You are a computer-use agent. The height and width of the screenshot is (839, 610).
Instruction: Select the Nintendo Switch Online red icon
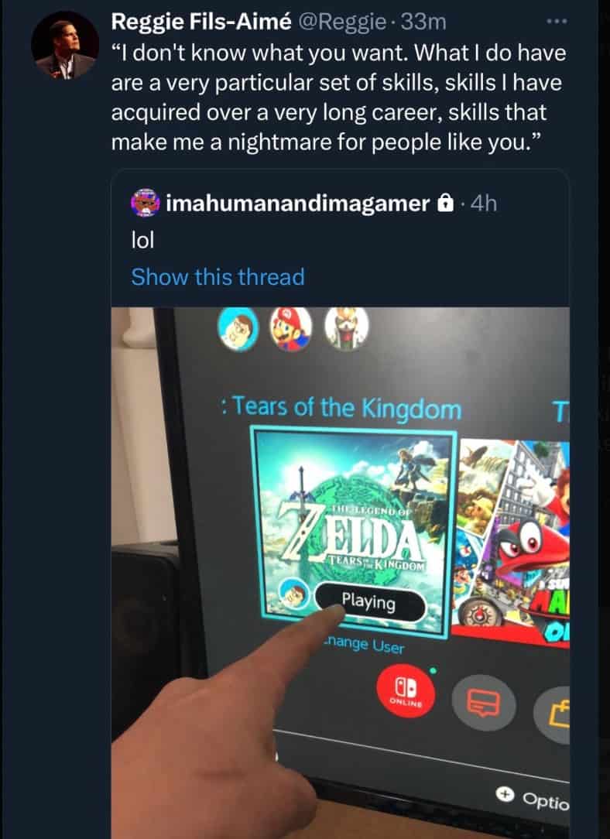coord(406,691)
